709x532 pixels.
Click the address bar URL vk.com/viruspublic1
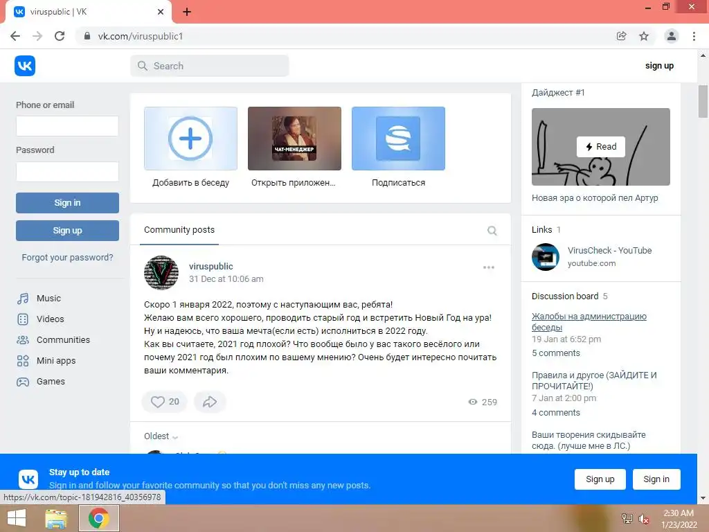(x=141, y=36)
